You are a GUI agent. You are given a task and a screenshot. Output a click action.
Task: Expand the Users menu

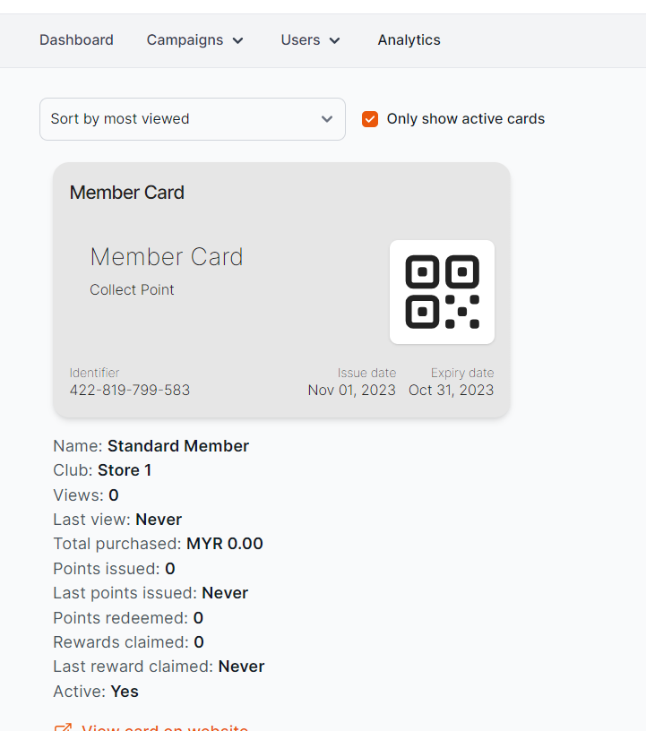[x=300, y=40]
